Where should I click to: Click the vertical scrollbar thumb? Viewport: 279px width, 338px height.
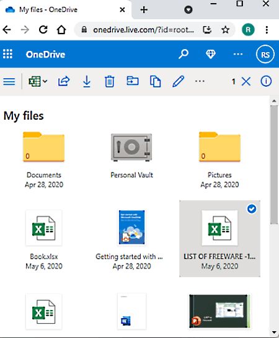[x=274, y=165]
